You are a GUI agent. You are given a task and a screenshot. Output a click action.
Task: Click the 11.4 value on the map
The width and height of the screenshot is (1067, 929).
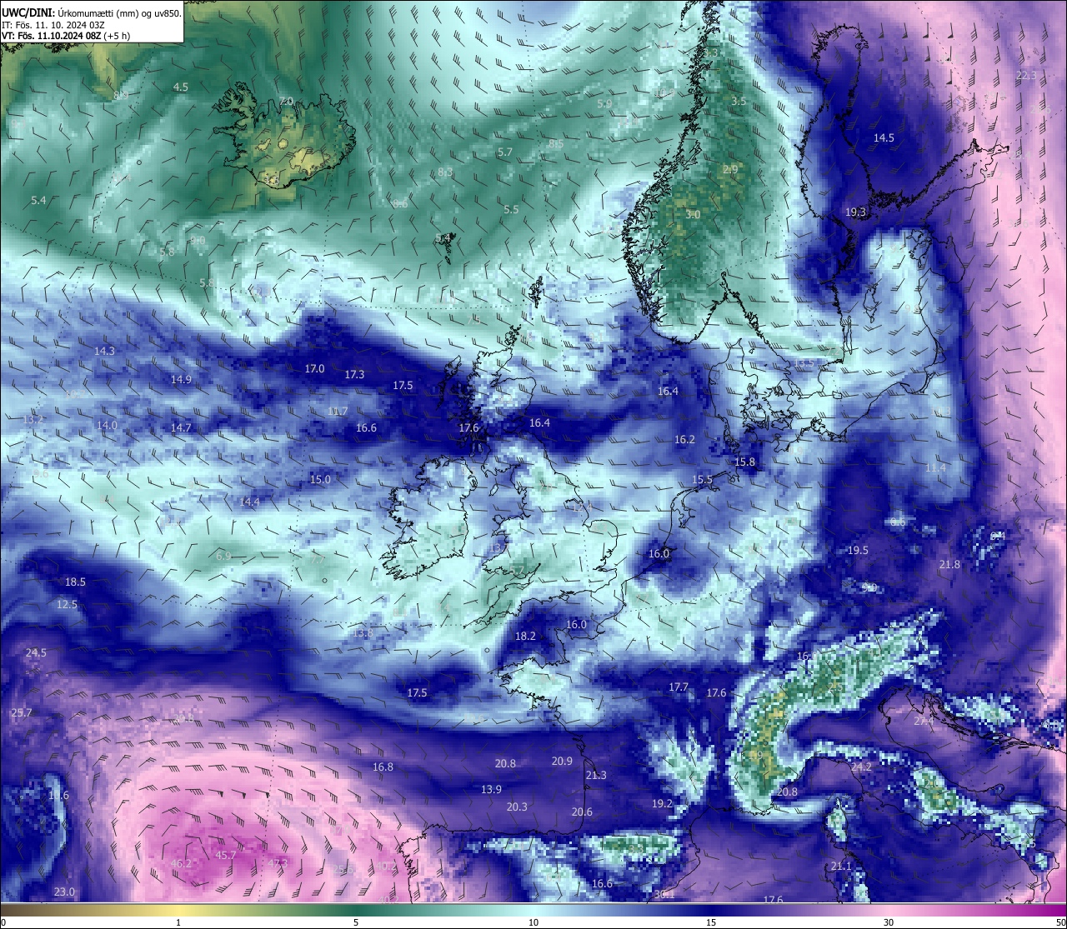pos(935,467)
